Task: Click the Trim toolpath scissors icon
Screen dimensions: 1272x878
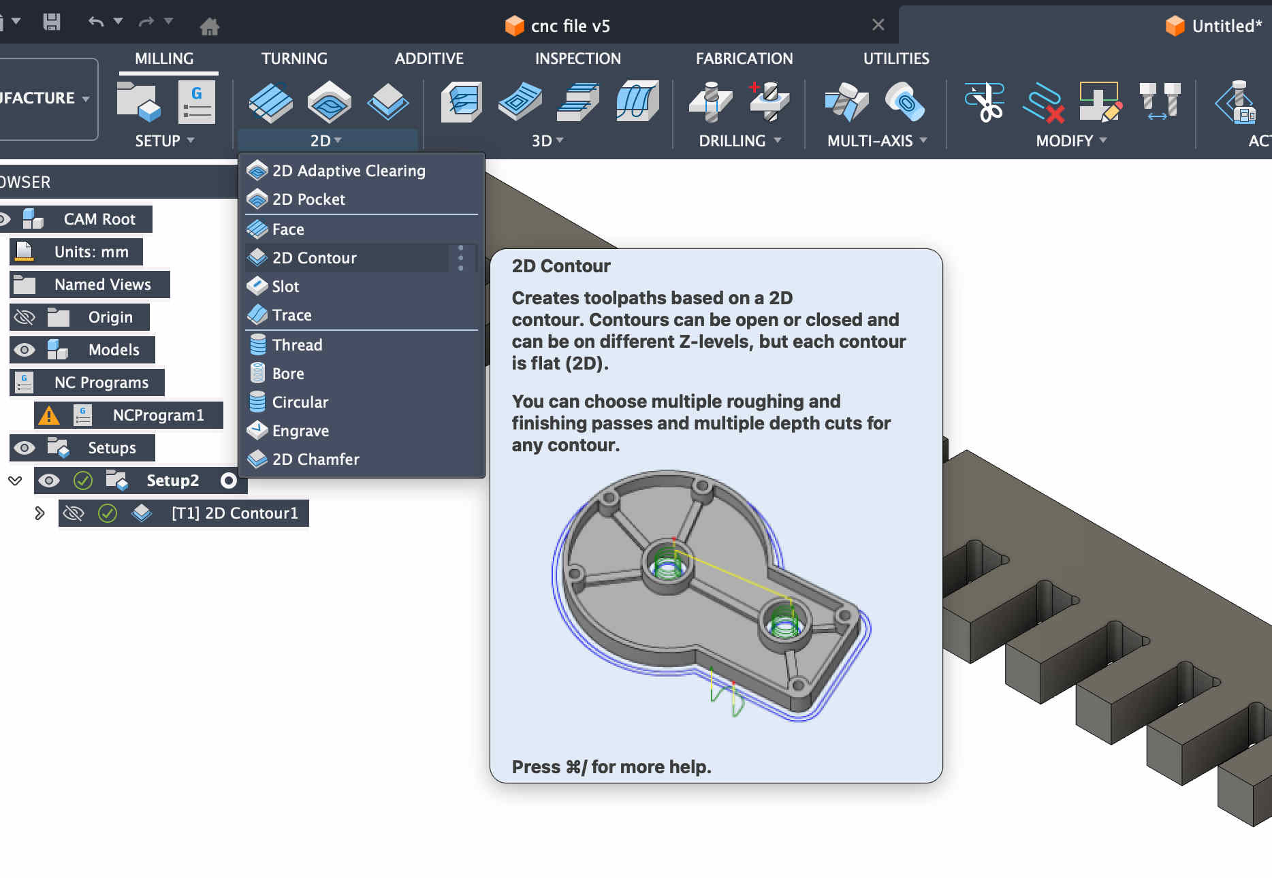Action: [985, 102]
